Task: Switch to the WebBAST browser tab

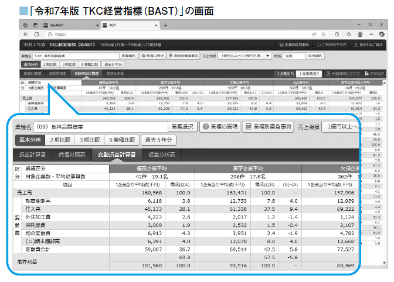Action: (x=72, y=25)
